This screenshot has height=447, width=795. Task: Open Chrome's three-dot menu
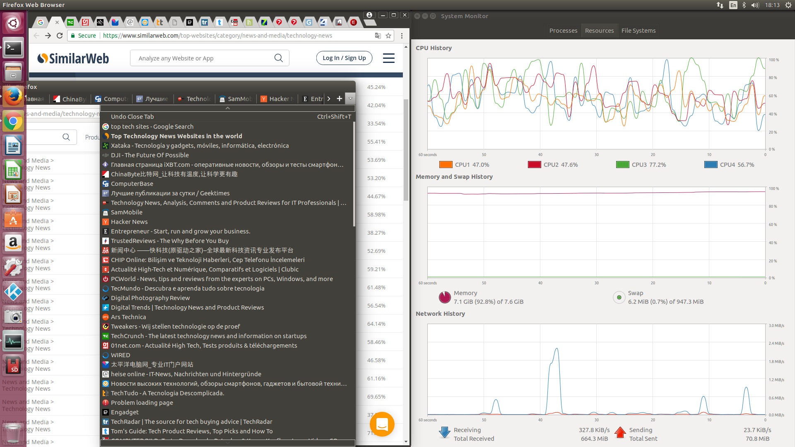402,36
